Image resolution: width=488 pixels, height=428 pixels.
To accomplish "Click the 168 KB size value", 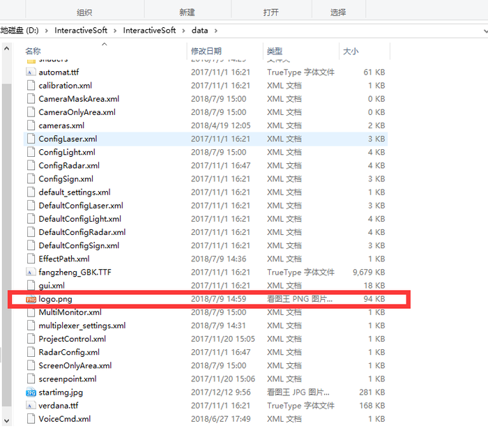I will [x=372, y=406].
